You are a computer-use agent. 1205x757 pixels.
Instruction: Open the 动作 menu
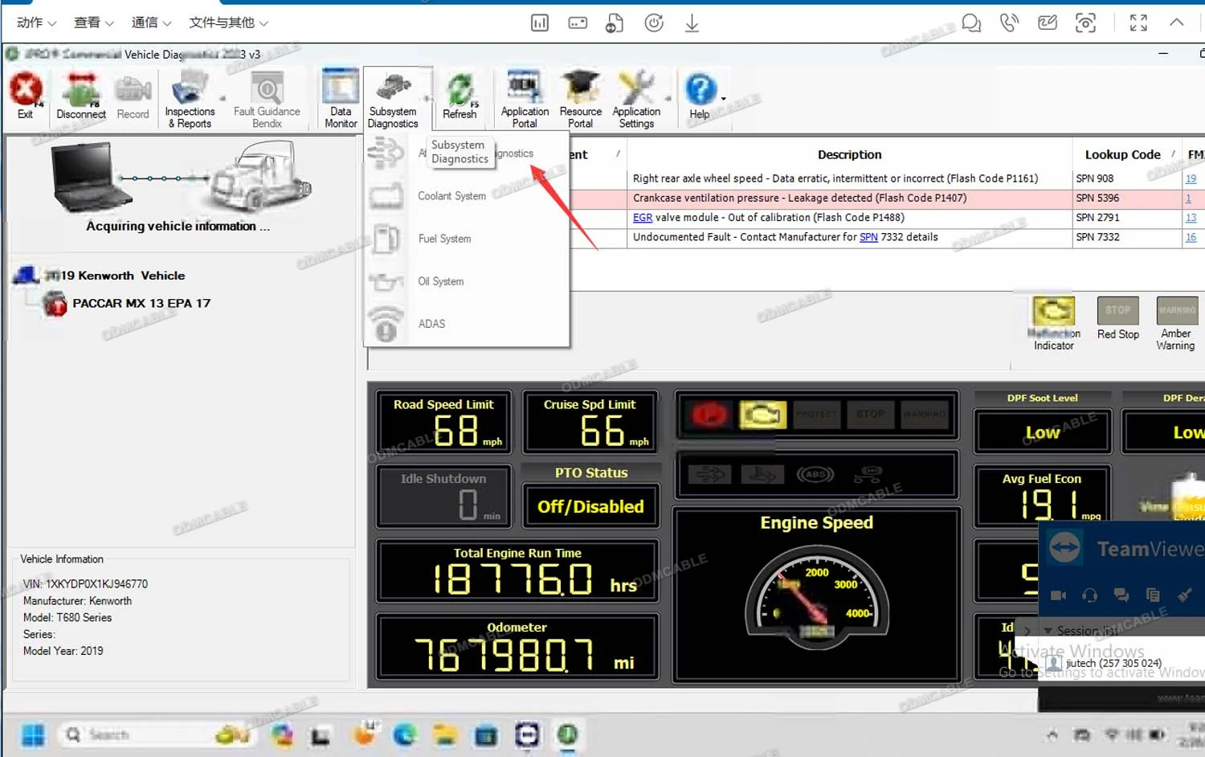coord(36,23)
